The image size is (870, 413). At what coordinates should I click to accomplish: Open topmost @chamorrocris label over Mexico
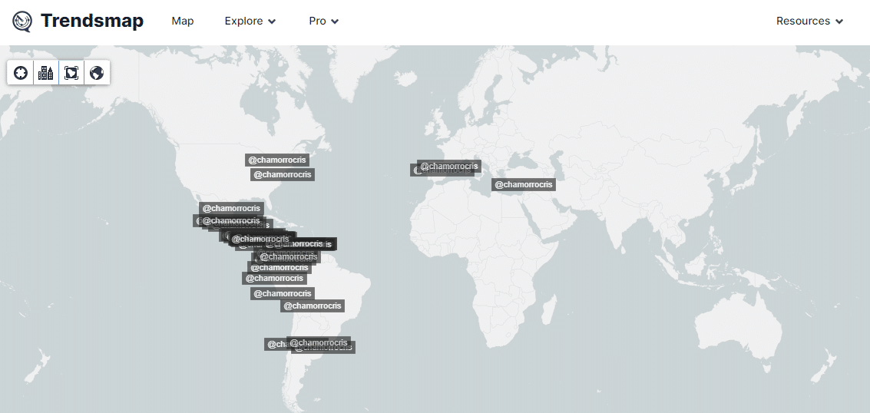231,209
